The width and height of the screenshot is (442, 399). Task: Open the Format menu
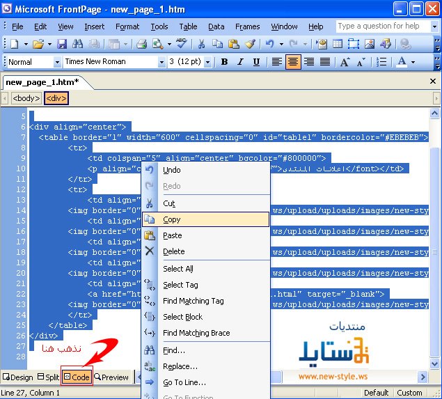pos(127,26)
